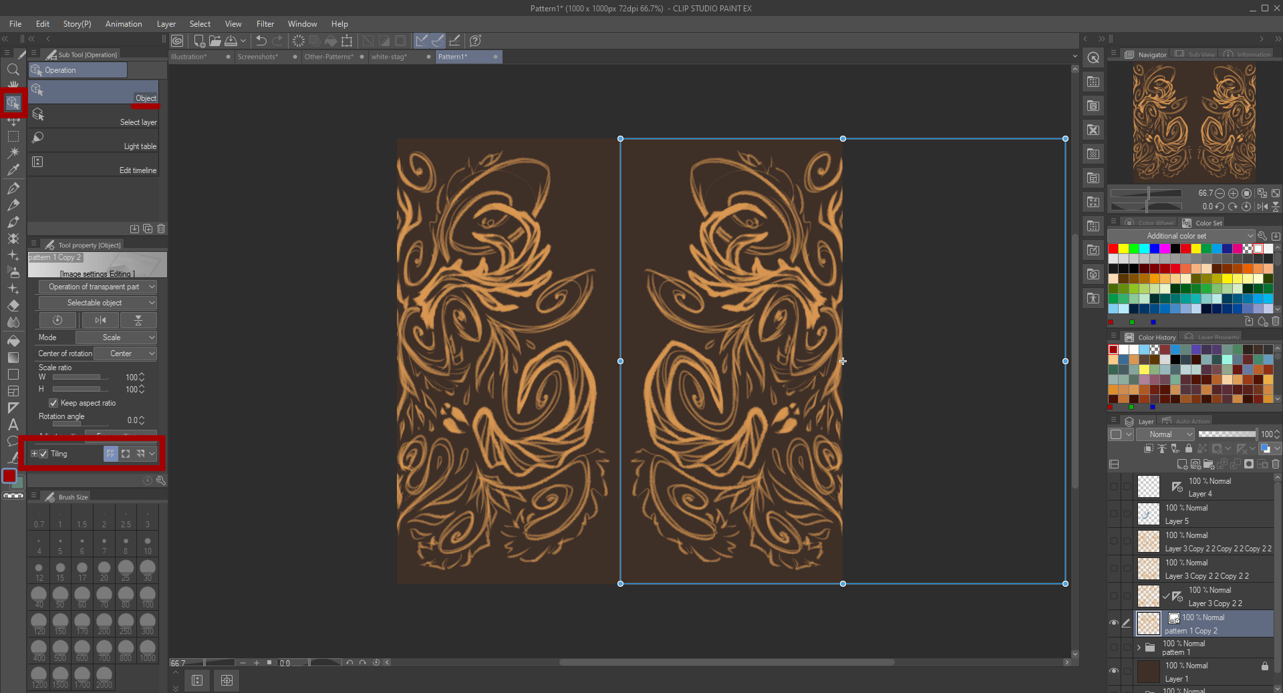Open the Light table sub tool
The height and width of the screenshot is (693, 1283).
click(x=94, y=140)
